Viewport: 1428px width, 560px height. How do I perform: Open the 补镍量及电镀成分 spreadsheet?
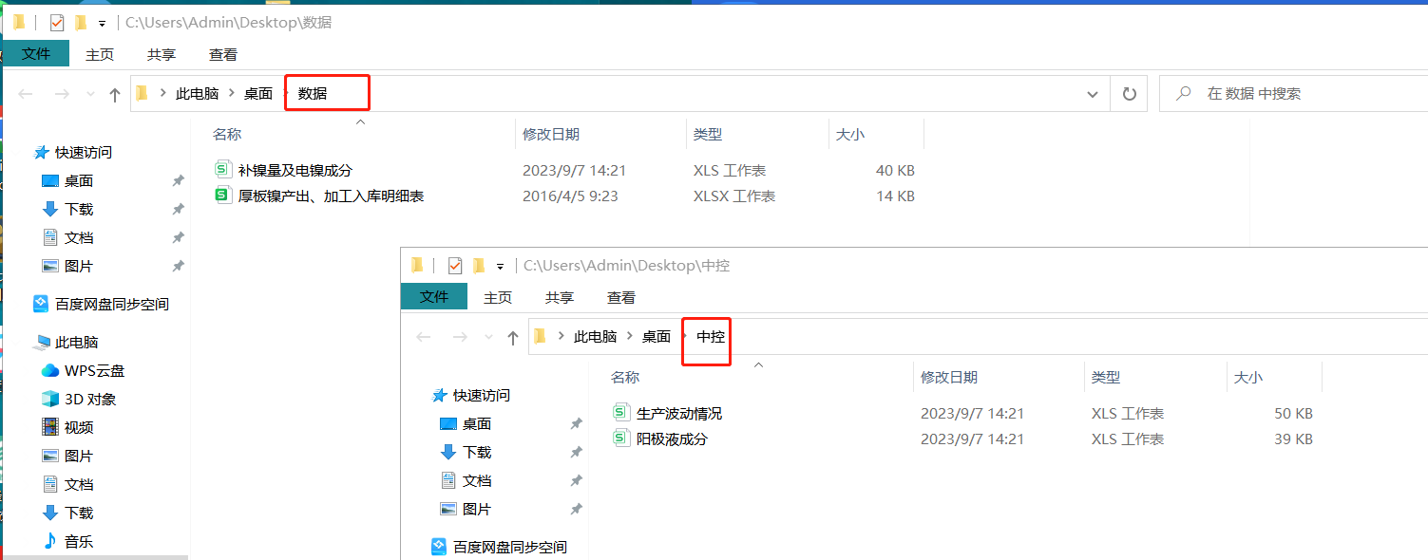pyautogui.click(x=295, y=170)
